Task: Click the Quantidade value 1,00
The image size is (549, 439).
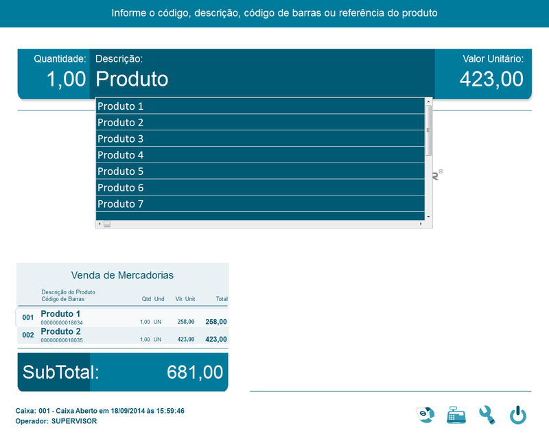Action: click(x=66, y=79)
